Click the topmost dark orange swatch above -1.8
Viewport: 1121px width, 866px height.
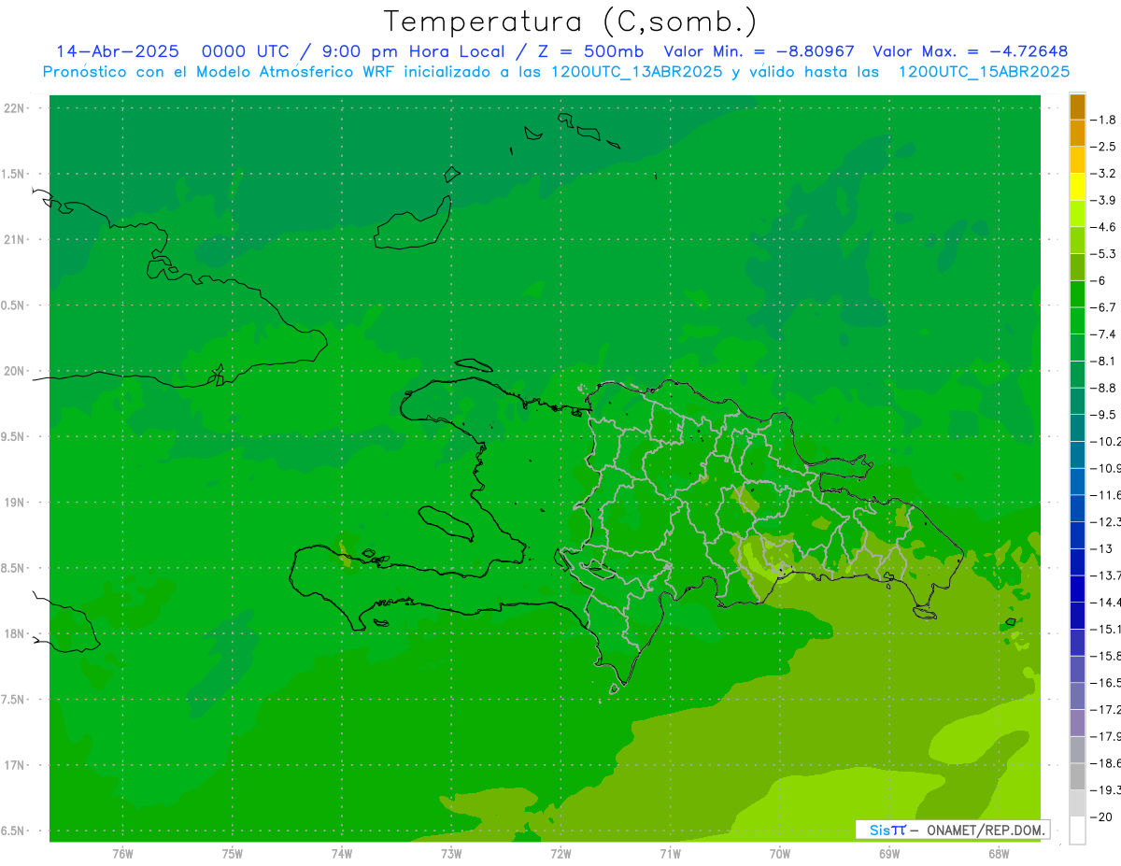1077,106
